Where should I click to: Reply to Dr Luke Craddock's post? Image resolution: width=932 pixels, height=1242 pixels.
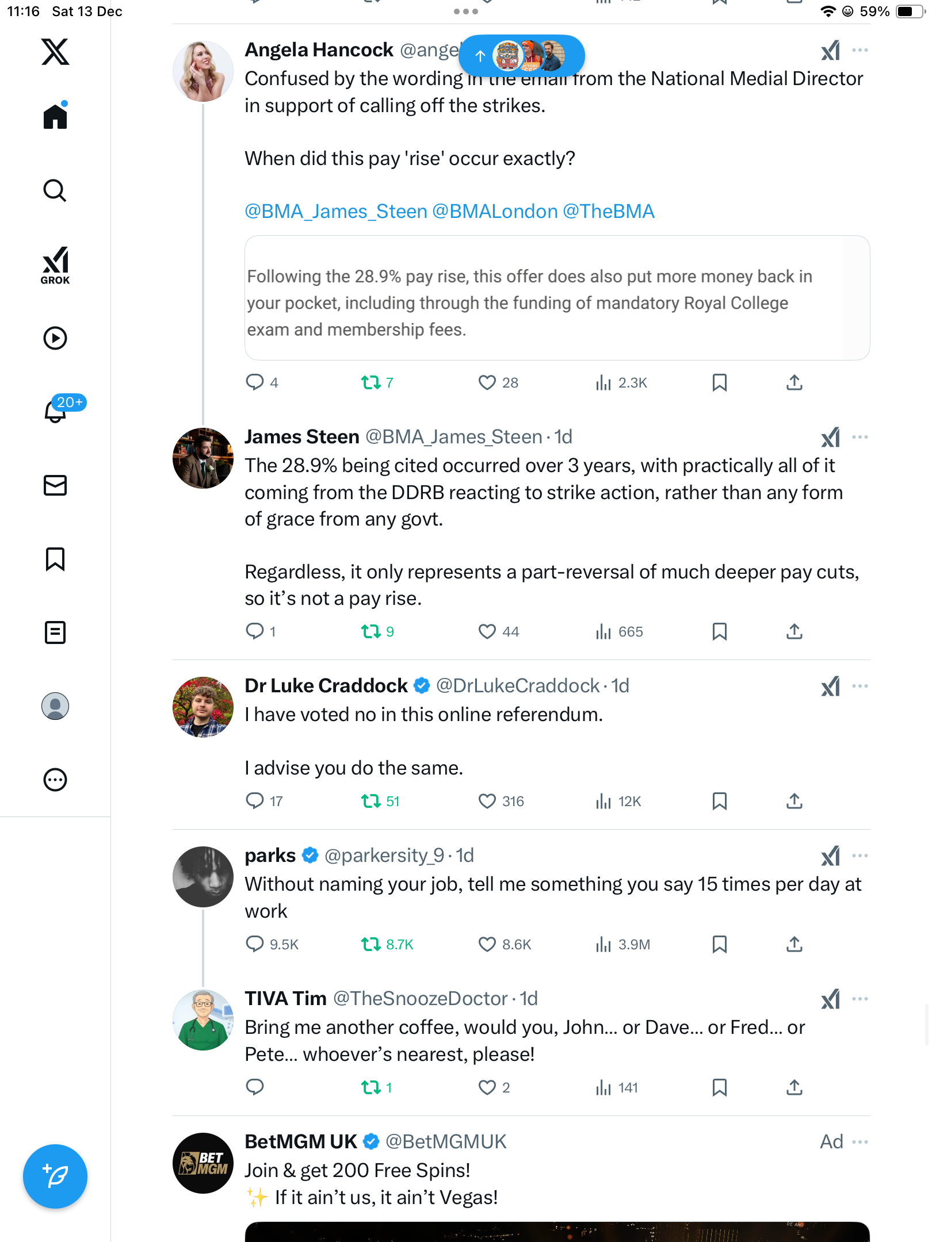255,800
